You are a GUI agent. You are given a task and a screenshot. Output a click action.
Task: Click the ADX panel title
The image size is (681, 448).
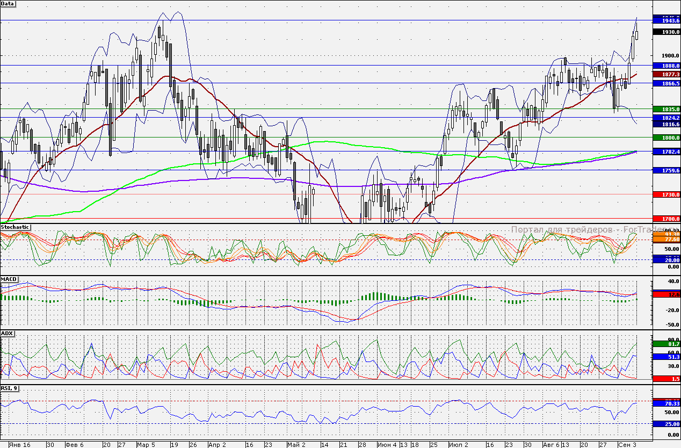tap(7, 334)
